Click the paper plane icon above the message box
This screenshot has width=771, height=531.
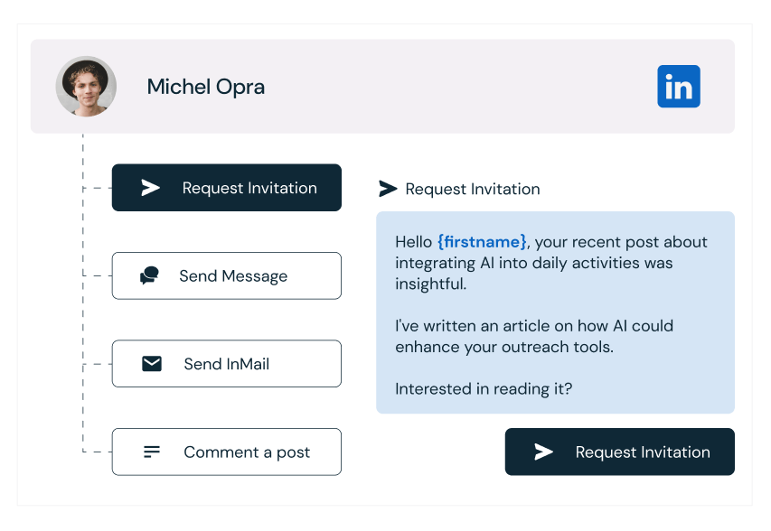(x=388, y=189)
